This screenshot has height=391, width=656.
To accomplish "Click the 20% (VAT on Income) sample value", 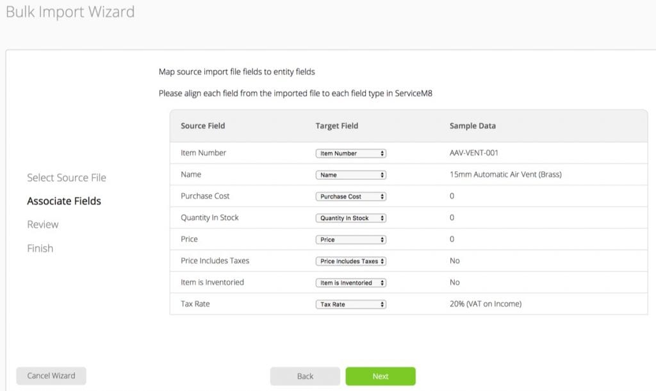I will coord(486,304).
